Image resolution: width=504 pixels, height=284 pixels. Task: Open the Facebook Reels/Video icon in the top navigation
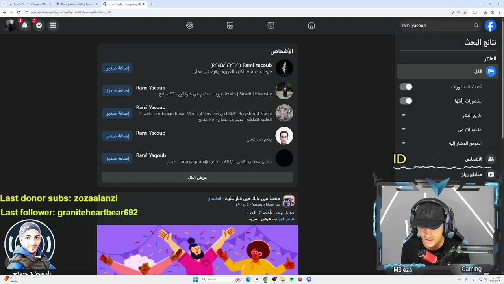coord(271,26)
